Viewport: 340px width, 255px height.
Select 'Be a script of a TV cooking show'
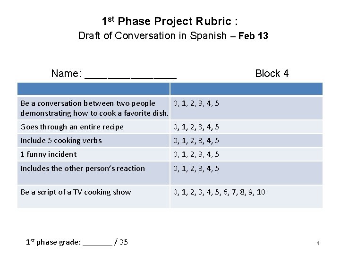point(76,192)
